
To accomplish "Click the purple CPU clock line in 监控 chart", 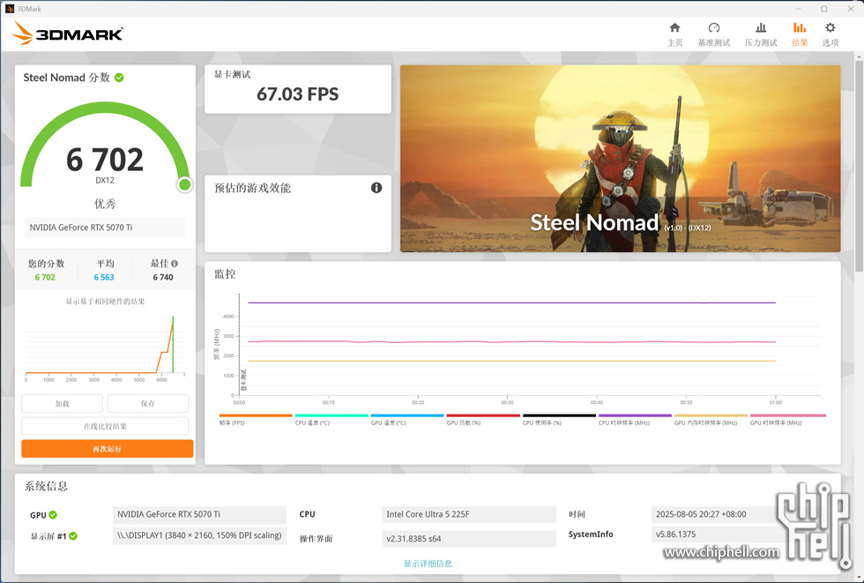I will coord(511,303).
